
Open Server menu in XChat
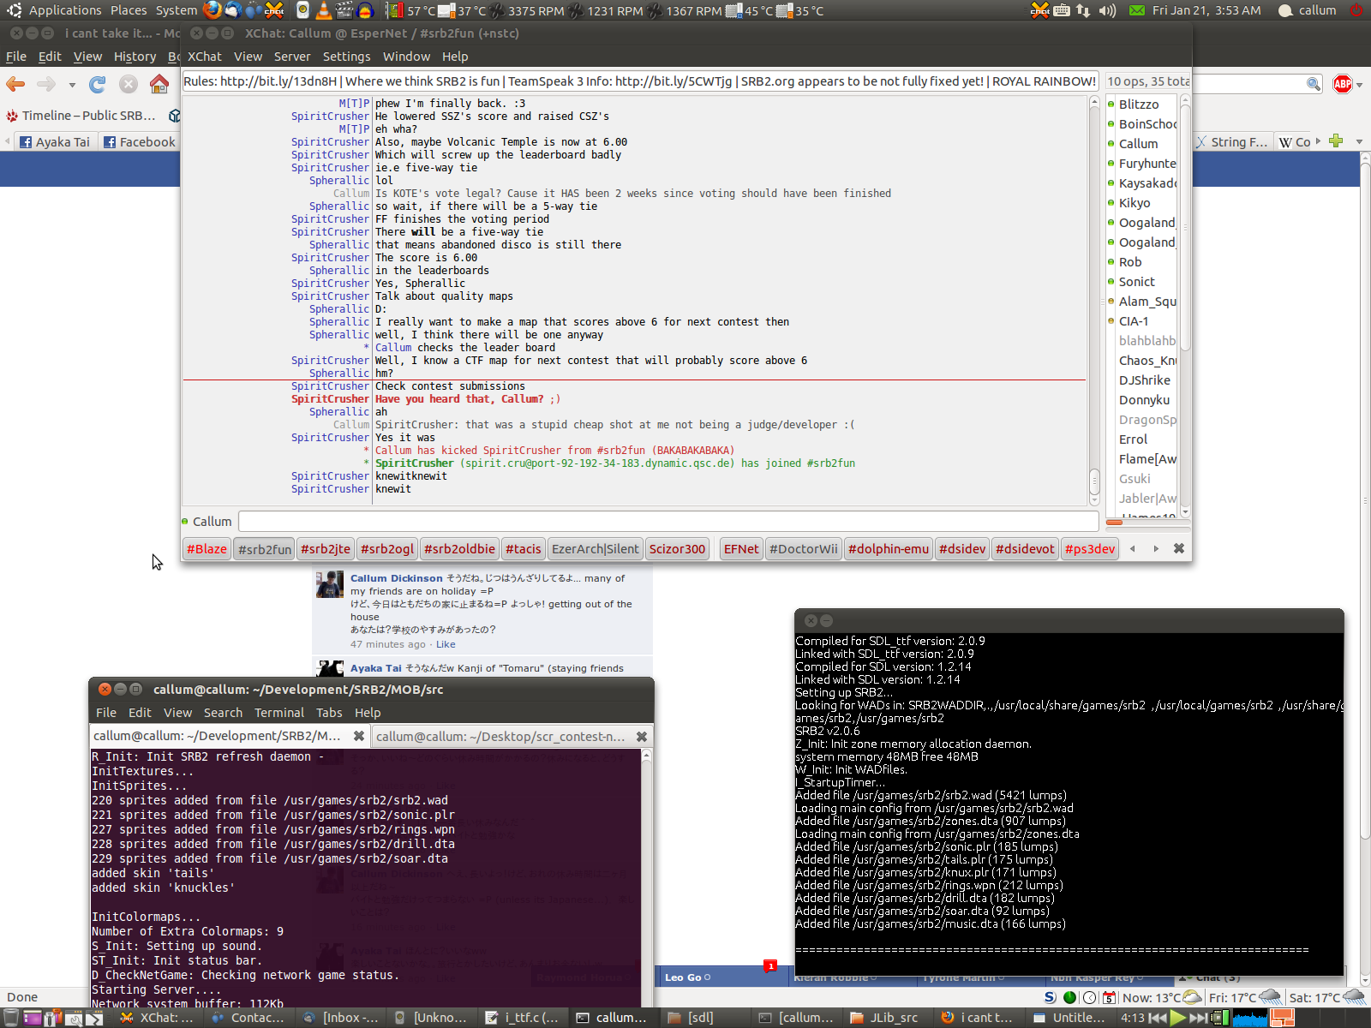click(x=292, y=57)
